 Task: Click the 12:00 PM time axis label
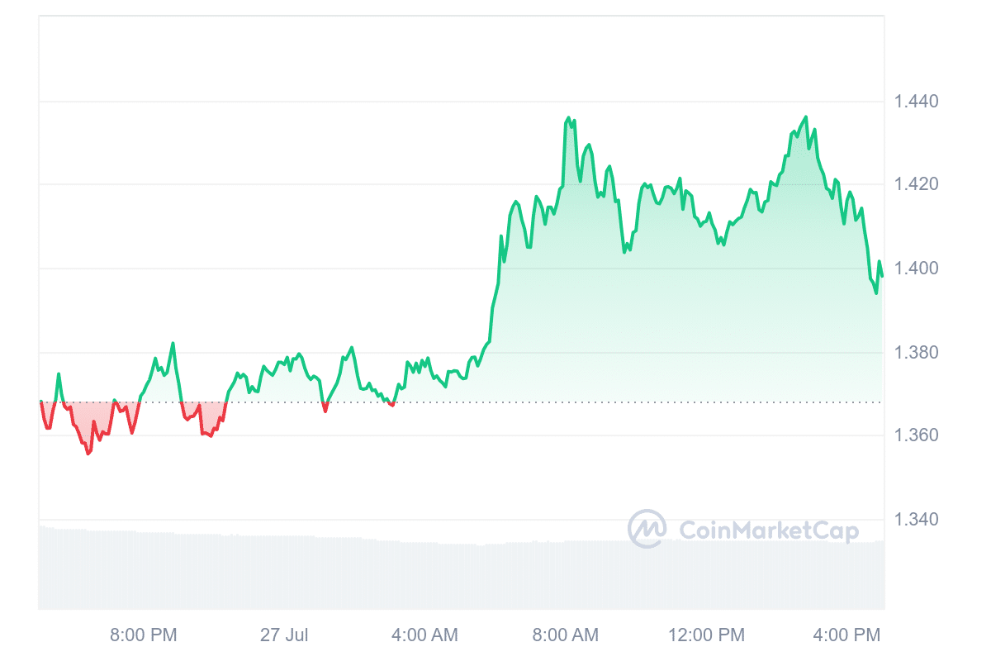[x=707, y=635]
